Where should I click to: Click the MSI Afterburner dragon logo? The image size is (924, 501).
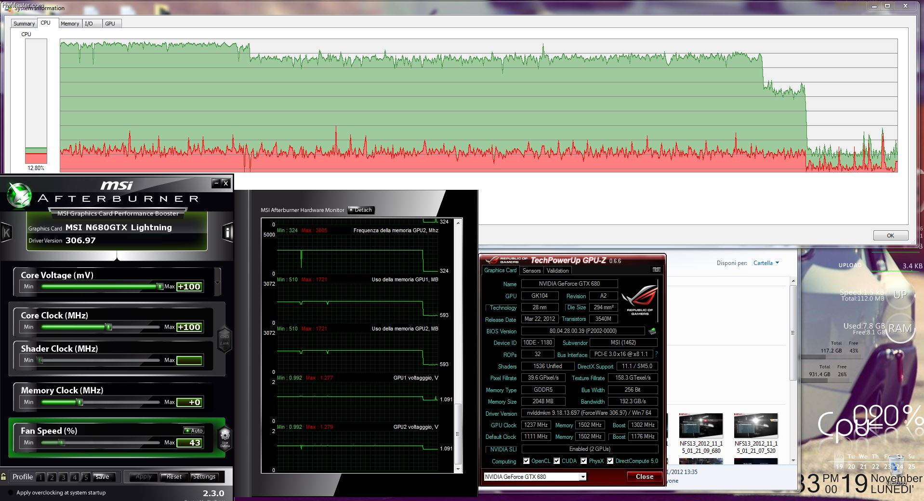tap(19, 195)
